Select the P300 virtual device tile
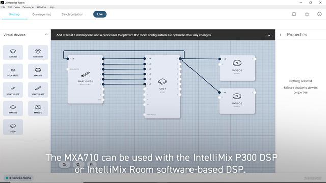Viewport: 326px width, 183px height. click(x=13, y=127)
